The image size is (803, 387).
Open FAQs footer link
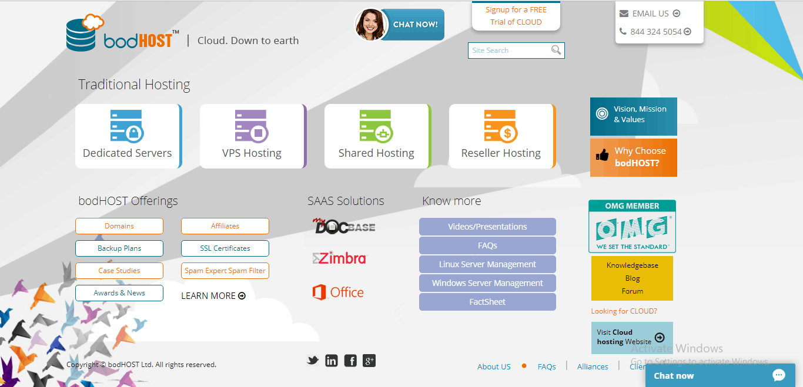547,366
